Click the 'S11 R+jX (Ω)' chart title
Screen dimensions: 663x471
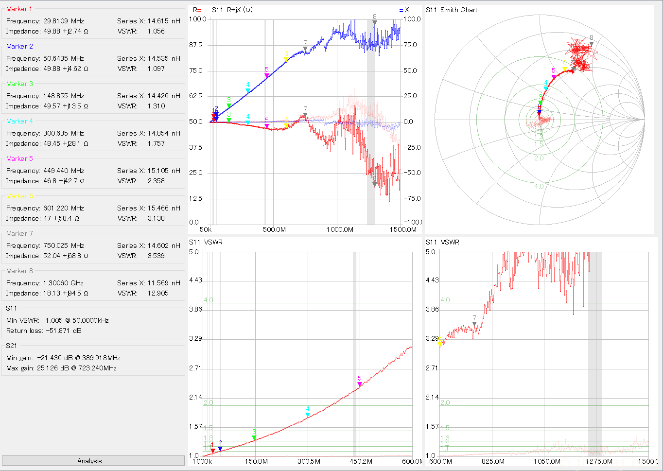point(232,10)
